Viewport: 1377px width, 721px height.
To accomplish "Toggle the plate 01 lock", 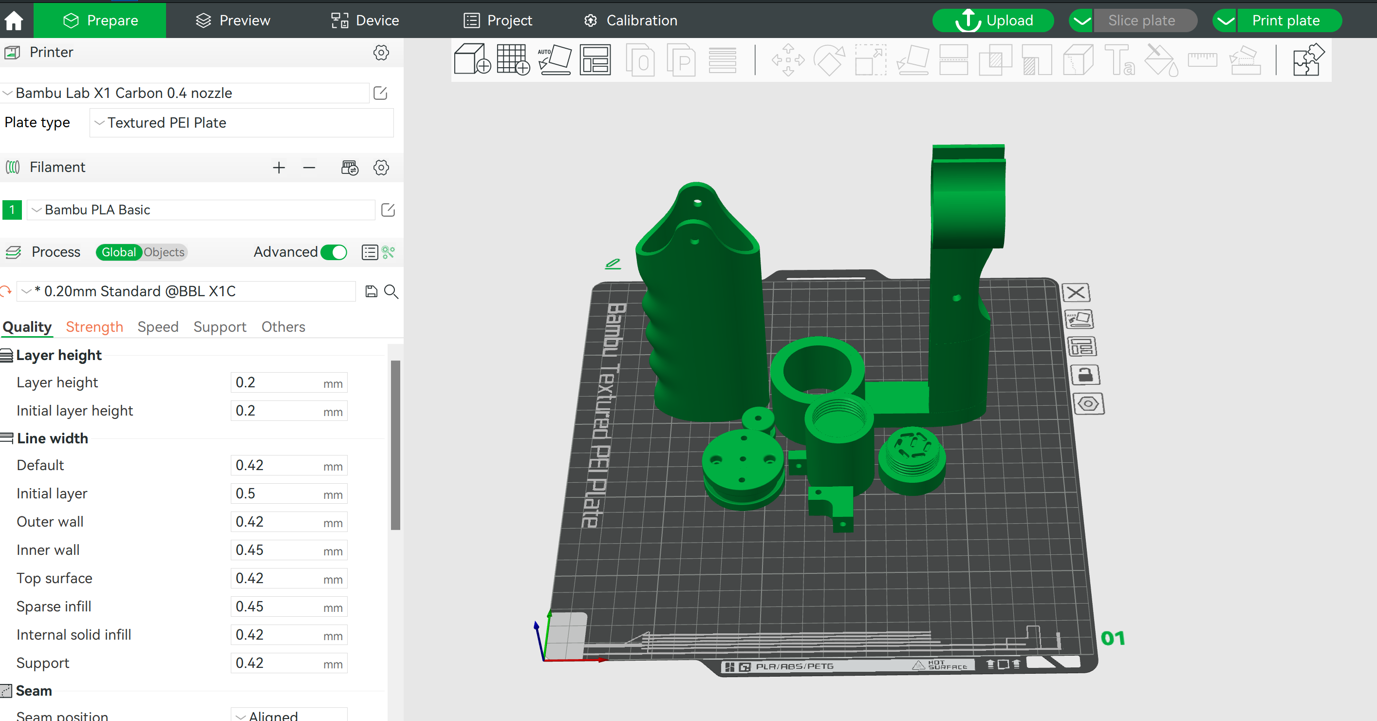I will (1085, 375).
